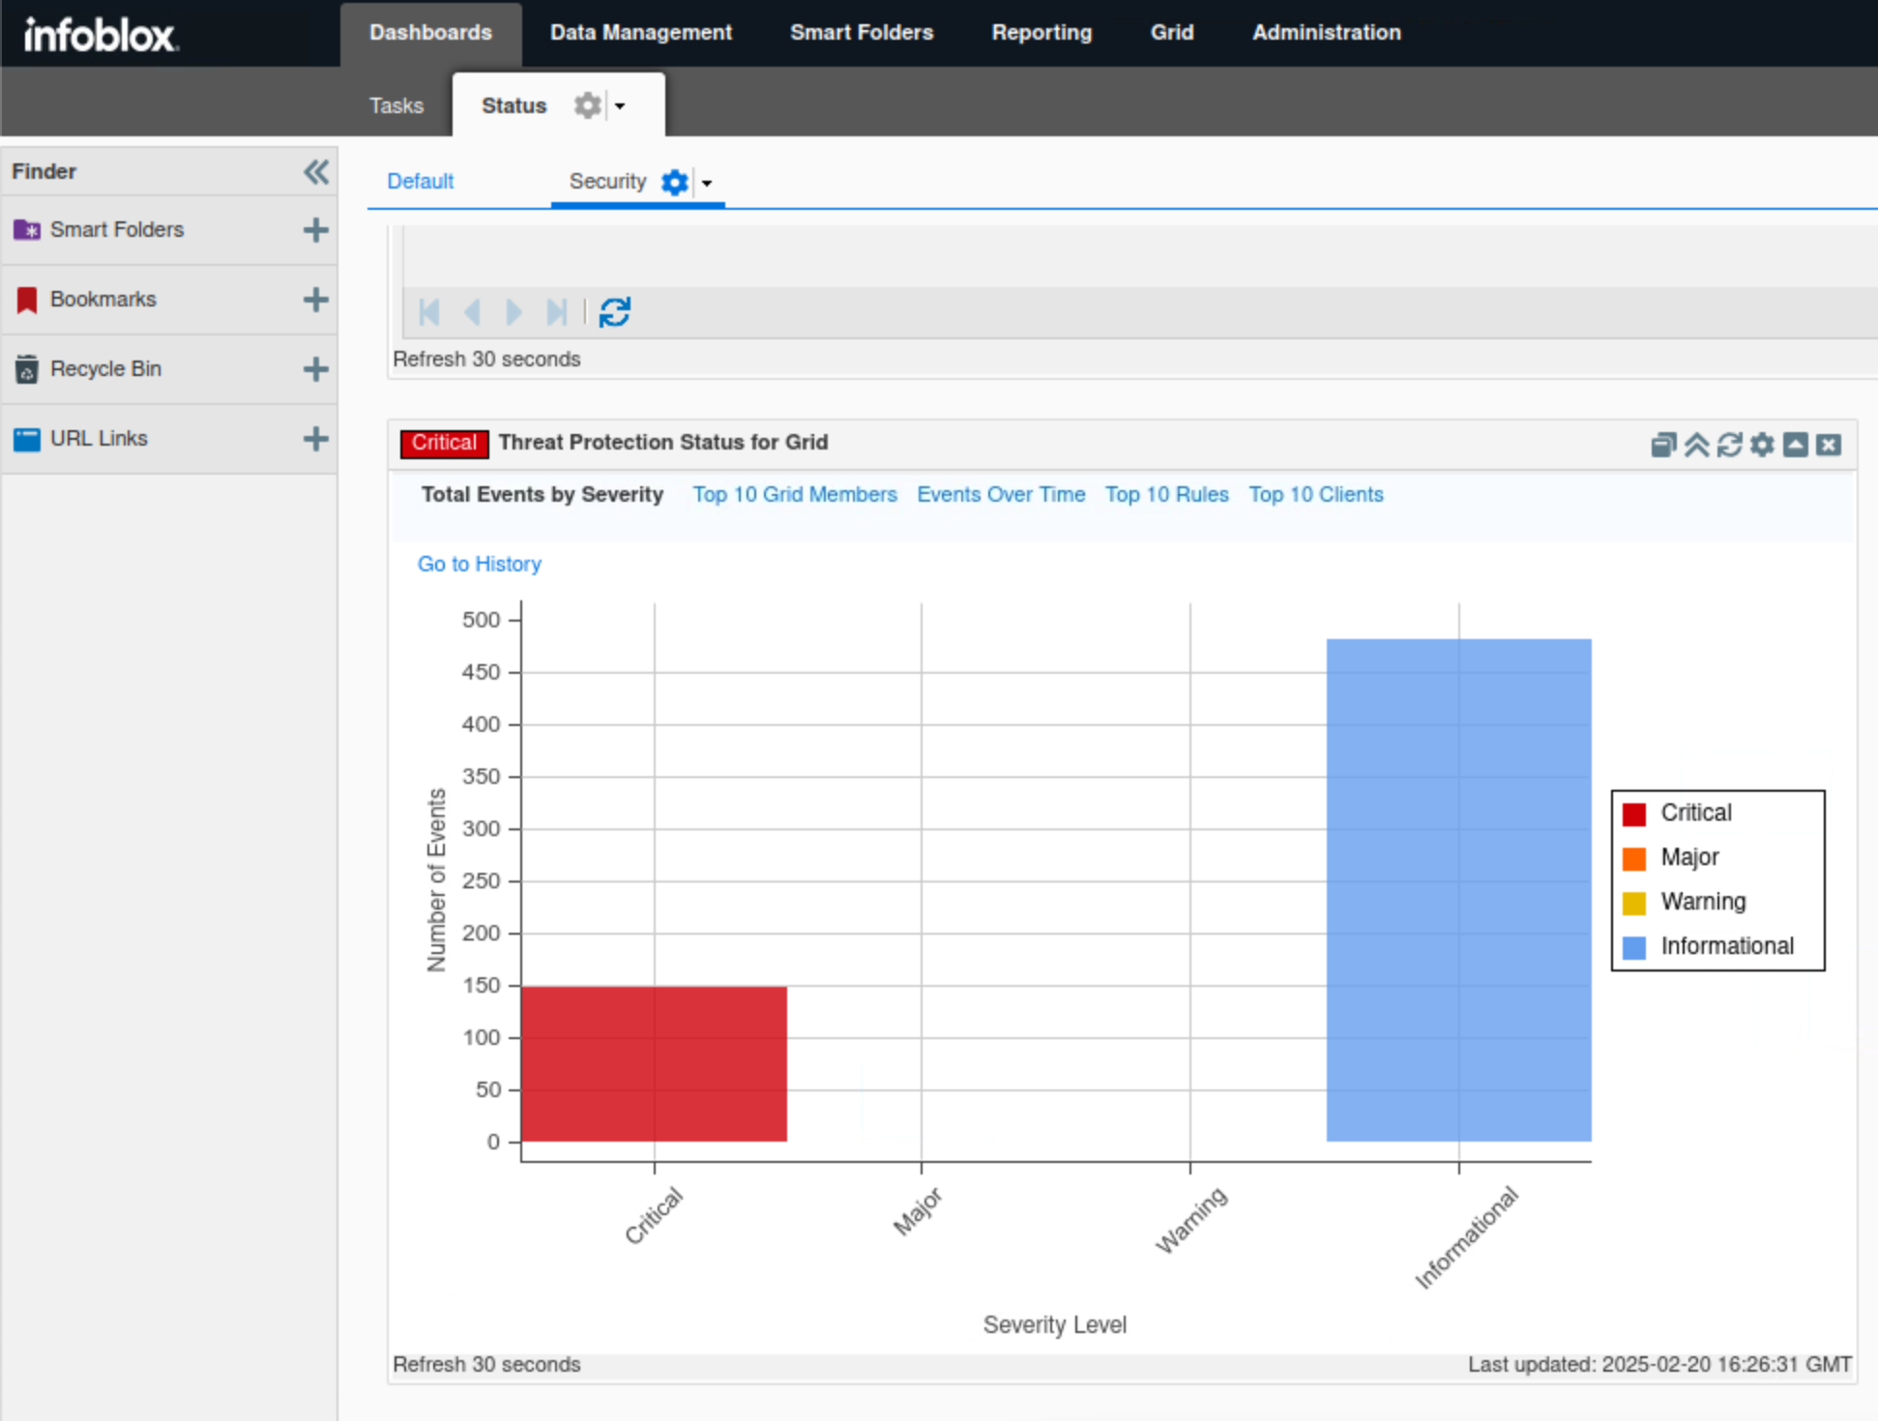Click the Go to History link

pos(479,564)
